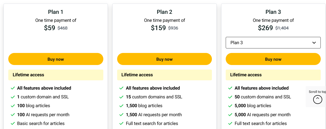
Task: Open the Plan 3 dropdown selector
Action: (x=273, y=43)
